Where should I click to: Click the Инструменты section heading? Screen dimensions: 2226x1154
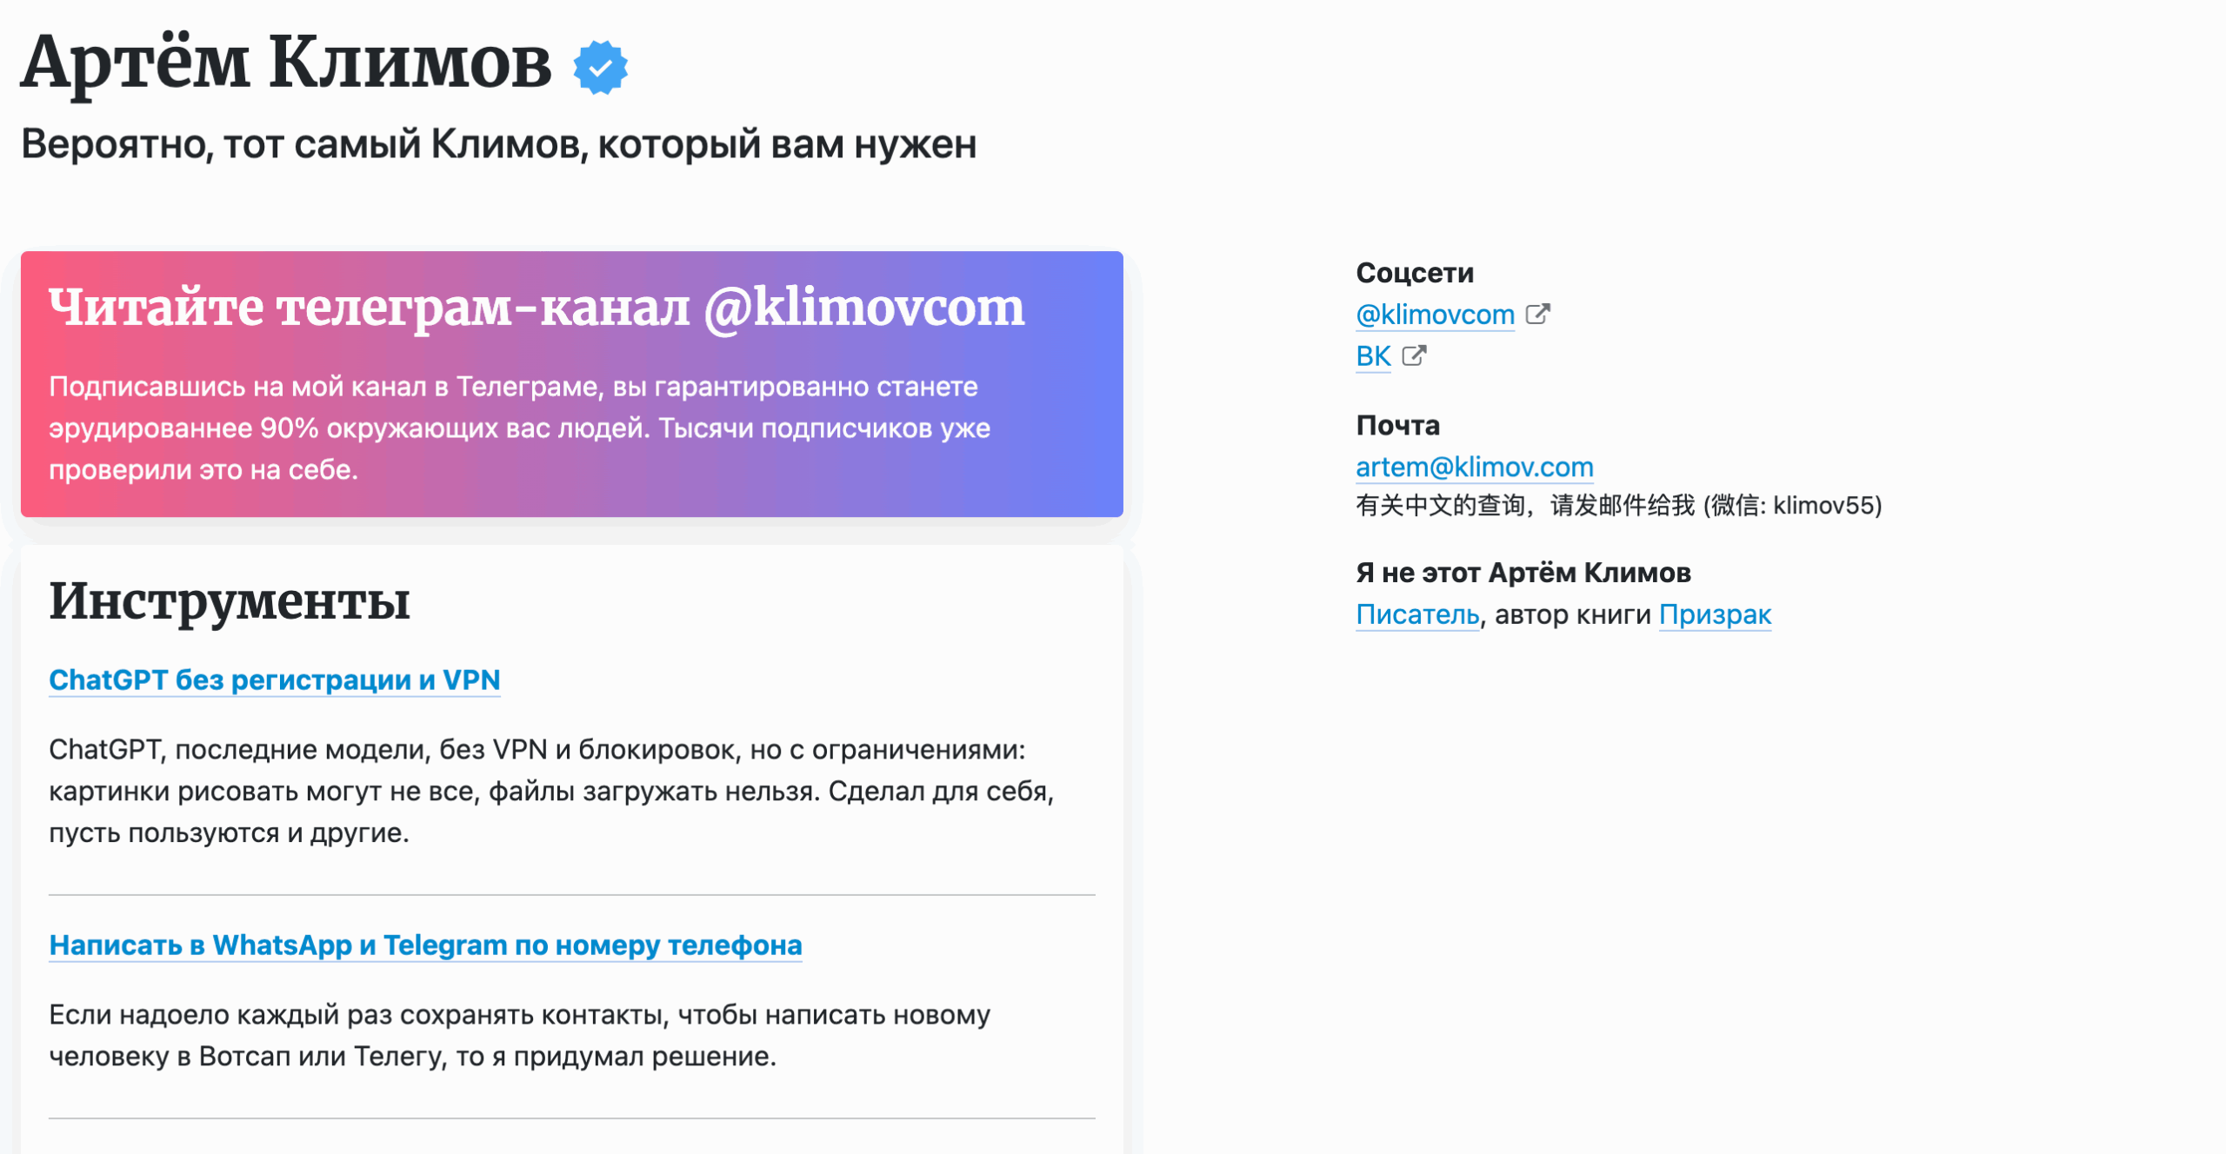pyautogui.click(x=230, y=600)
